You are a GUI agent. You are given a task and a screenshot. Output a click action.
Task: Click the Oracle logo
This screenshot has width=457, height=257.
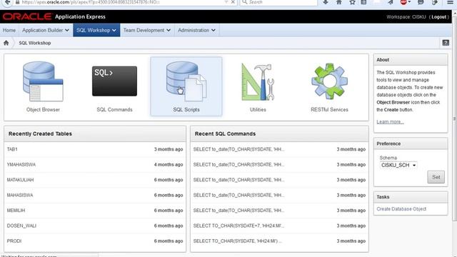[x=27, y=16]
